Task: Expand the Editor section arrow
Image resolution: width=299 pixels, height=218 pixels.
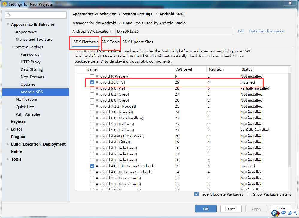Action: point(7,129)
